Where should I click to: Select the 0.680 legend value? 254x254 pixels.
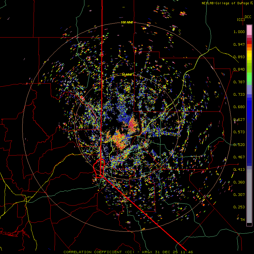pos(239,107)
